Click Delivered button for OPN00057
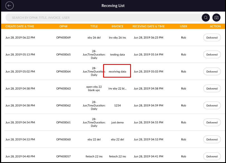Viewport: 226px width, 163px height. [x=212, y=156]
